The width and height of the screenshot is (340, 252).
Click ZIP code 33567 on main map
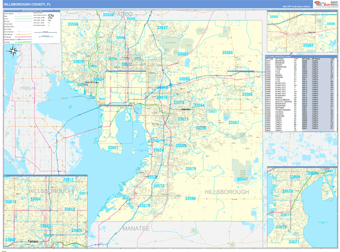pos(233,123)
